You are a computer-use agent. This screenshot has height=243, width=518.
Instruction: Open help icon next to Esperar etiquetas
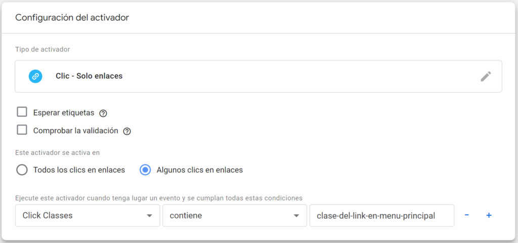pyautogui.click(x=103, y=113)
